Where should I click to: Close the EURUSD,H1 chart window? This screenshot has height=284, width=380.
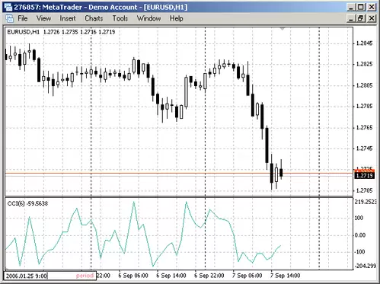coord(372,18)
